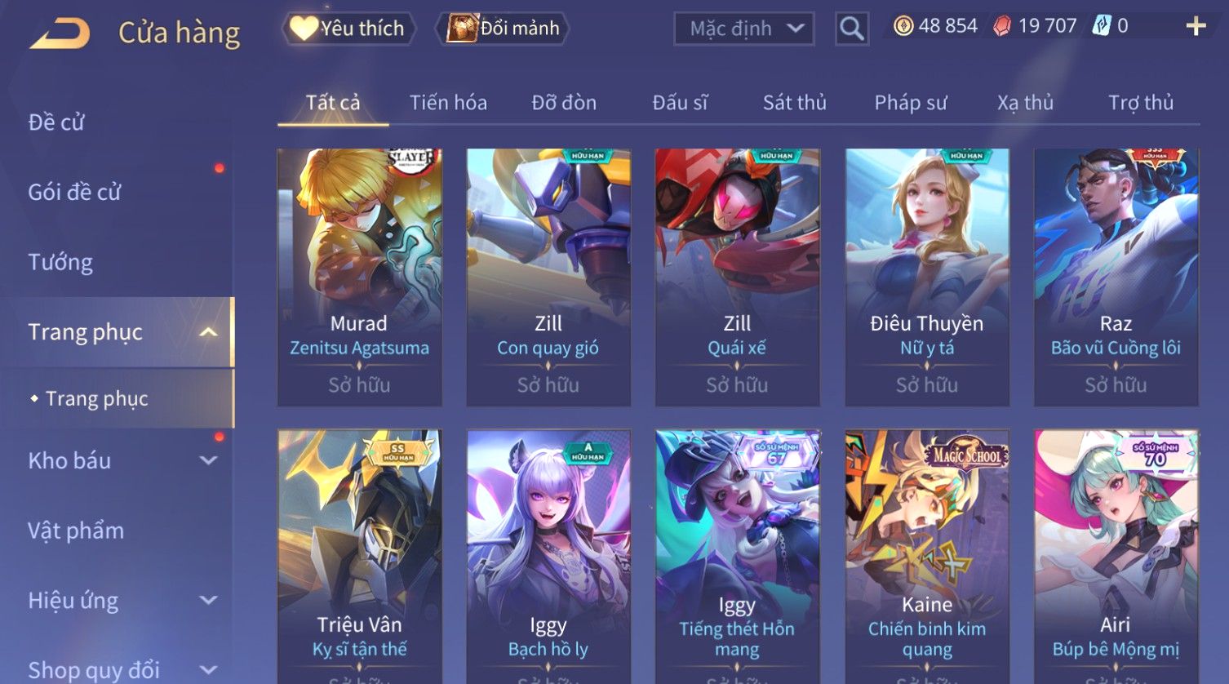Open Tướng in the sidebar
1229x684 pixels.
[60, 262]
